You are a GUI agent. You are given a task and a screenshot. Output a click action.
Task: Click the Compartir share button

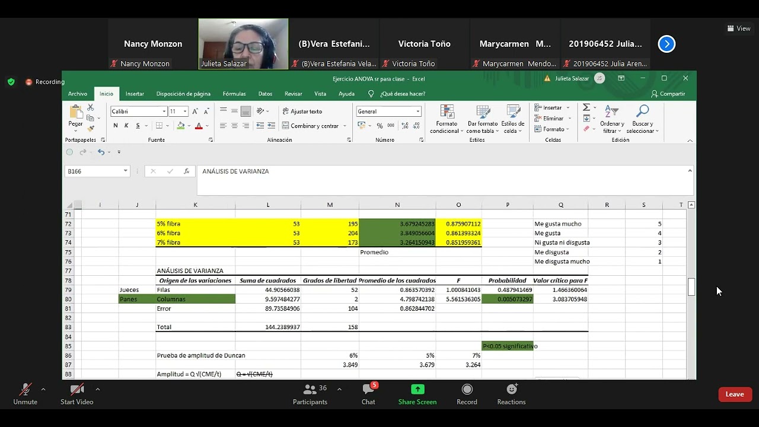(668, 94)
